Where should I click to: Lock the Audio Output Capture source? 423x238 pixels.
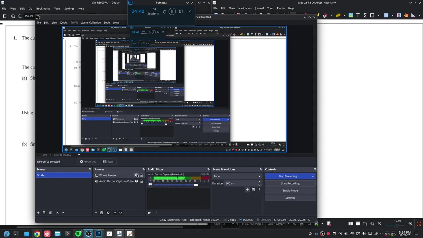coord(142,181)
